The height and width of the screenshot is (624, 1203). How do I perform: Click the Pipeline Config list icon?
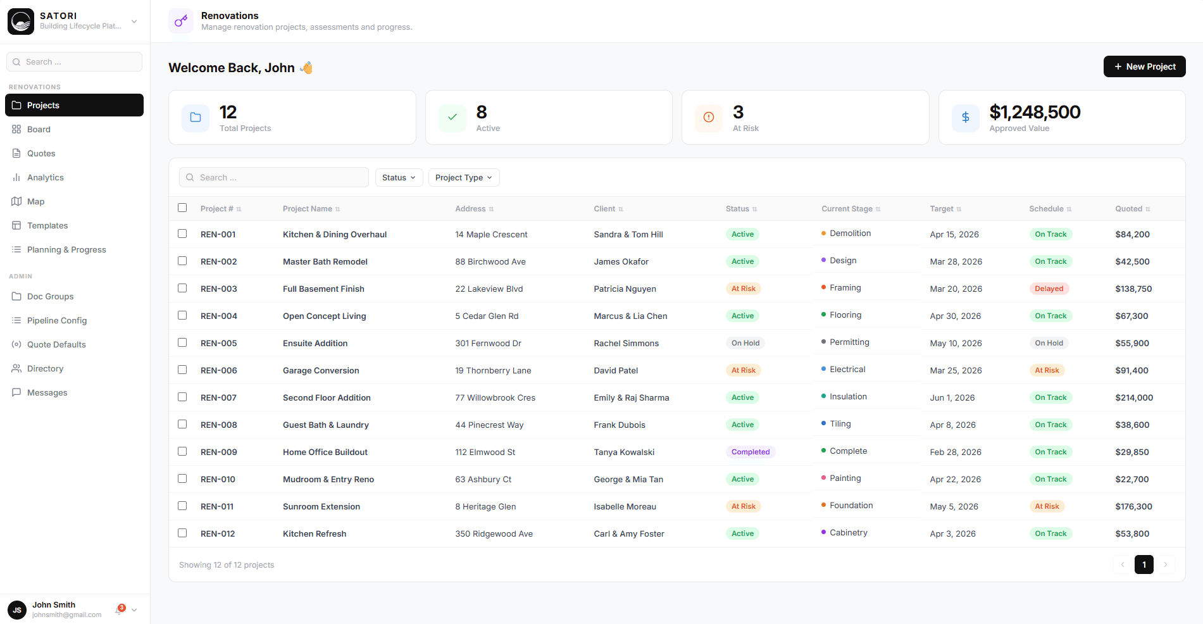pos(16,320)
